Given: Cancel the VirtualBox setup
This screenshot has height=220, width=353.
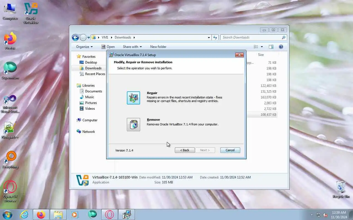Looking at the screenshot, I should (230, 150).
